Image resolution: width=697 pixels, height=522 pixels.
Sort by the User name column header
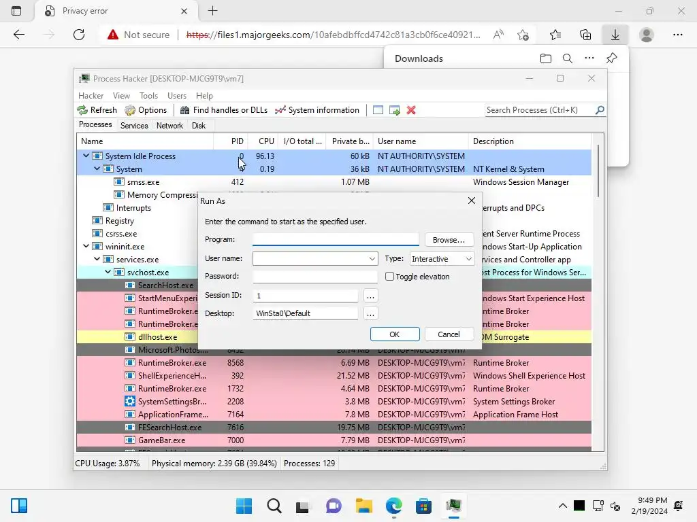point(421,141)
